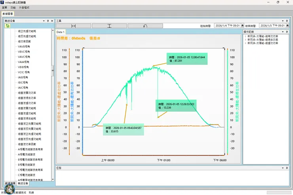The image size is (293, 195).
Task: Open calendar picker for 結束時間
Action: point(287,26)
